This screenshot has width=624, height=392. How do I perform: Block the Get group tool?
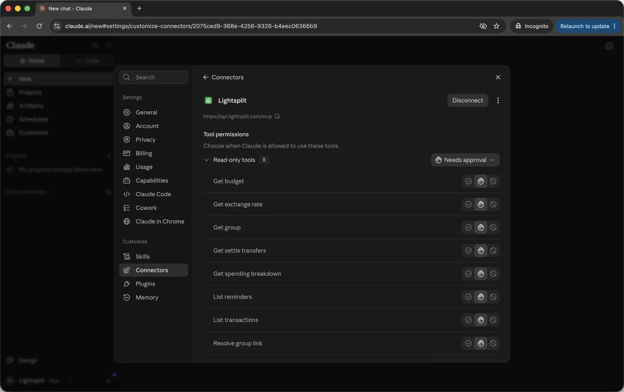(493, 228)
